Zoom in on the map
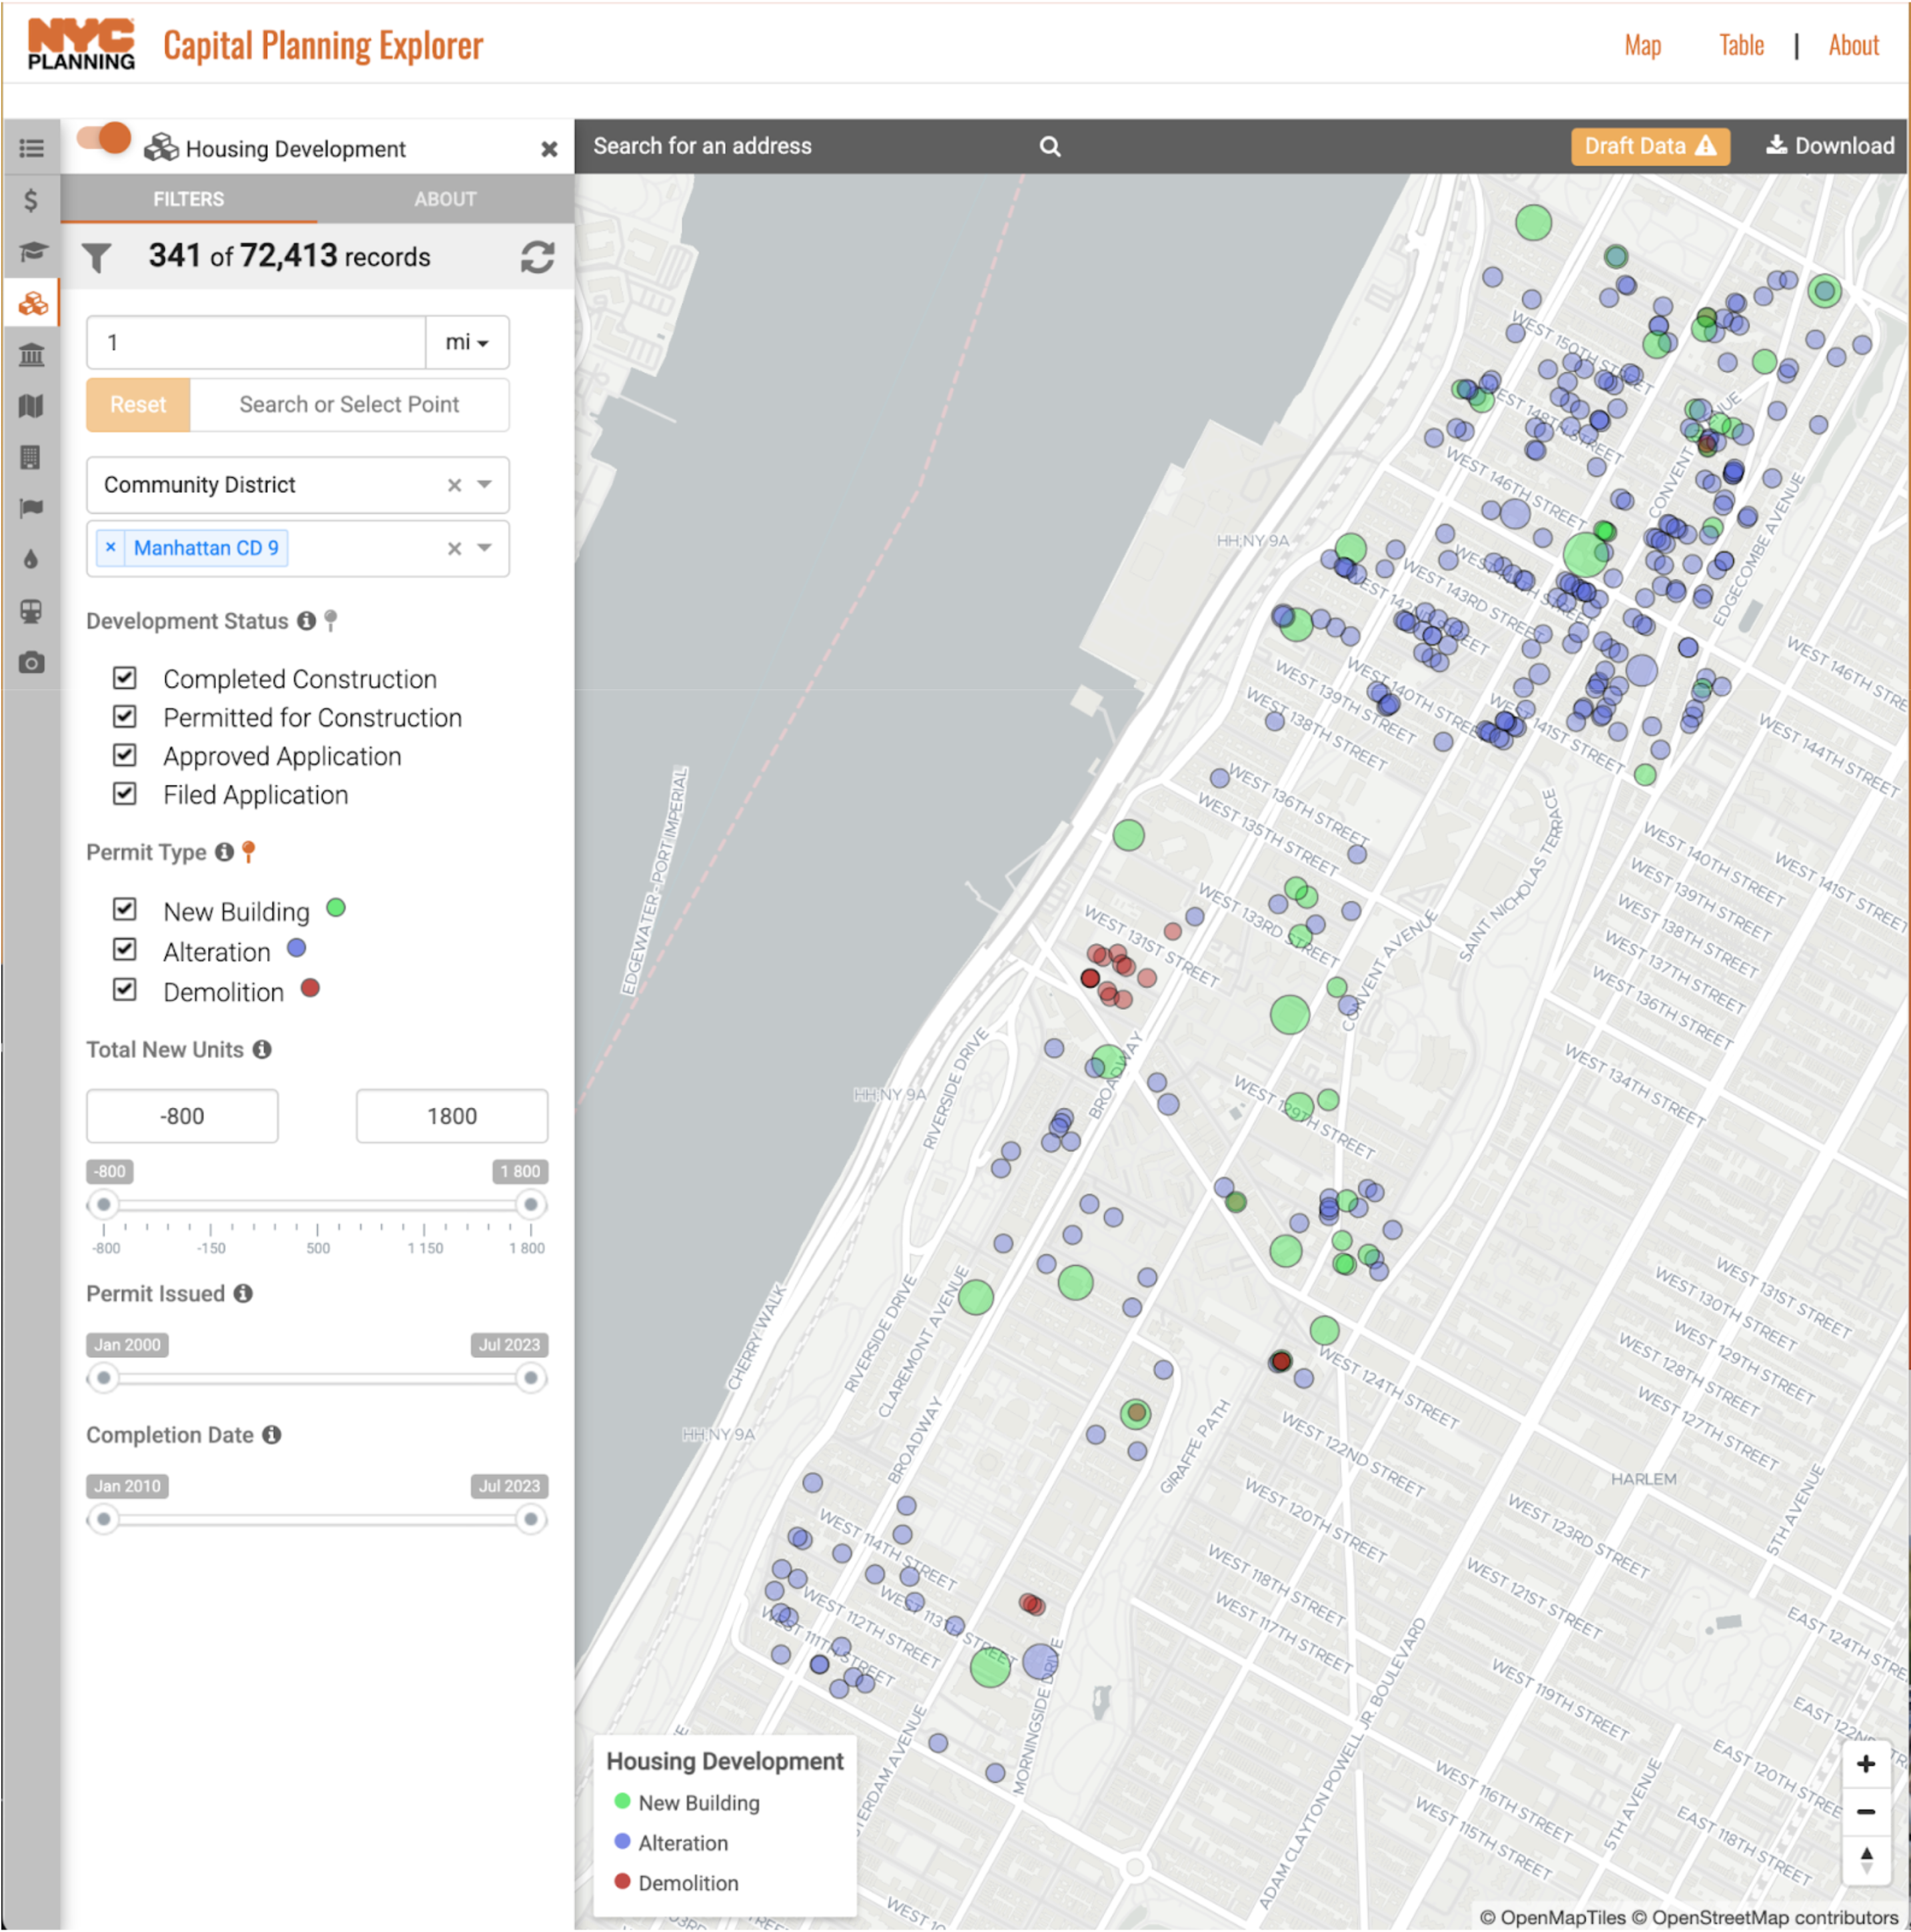Screen dimensions: 1911x1932 coord(1865,1764)
